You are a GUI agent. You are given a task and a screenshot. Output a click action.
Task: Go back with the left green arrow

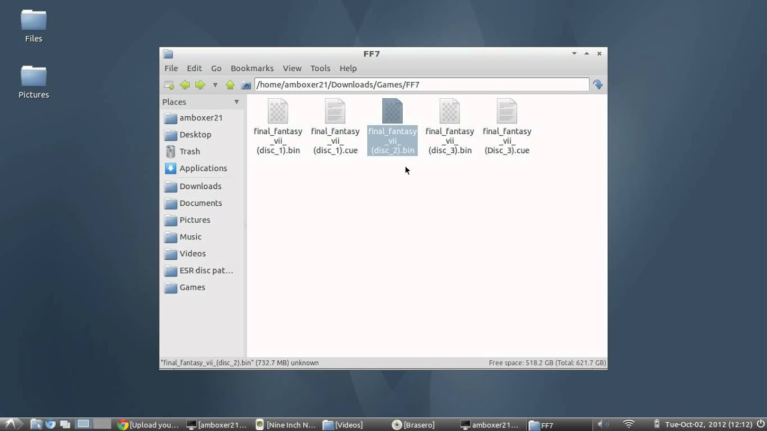pyautogui.click(x=185, y=85)
